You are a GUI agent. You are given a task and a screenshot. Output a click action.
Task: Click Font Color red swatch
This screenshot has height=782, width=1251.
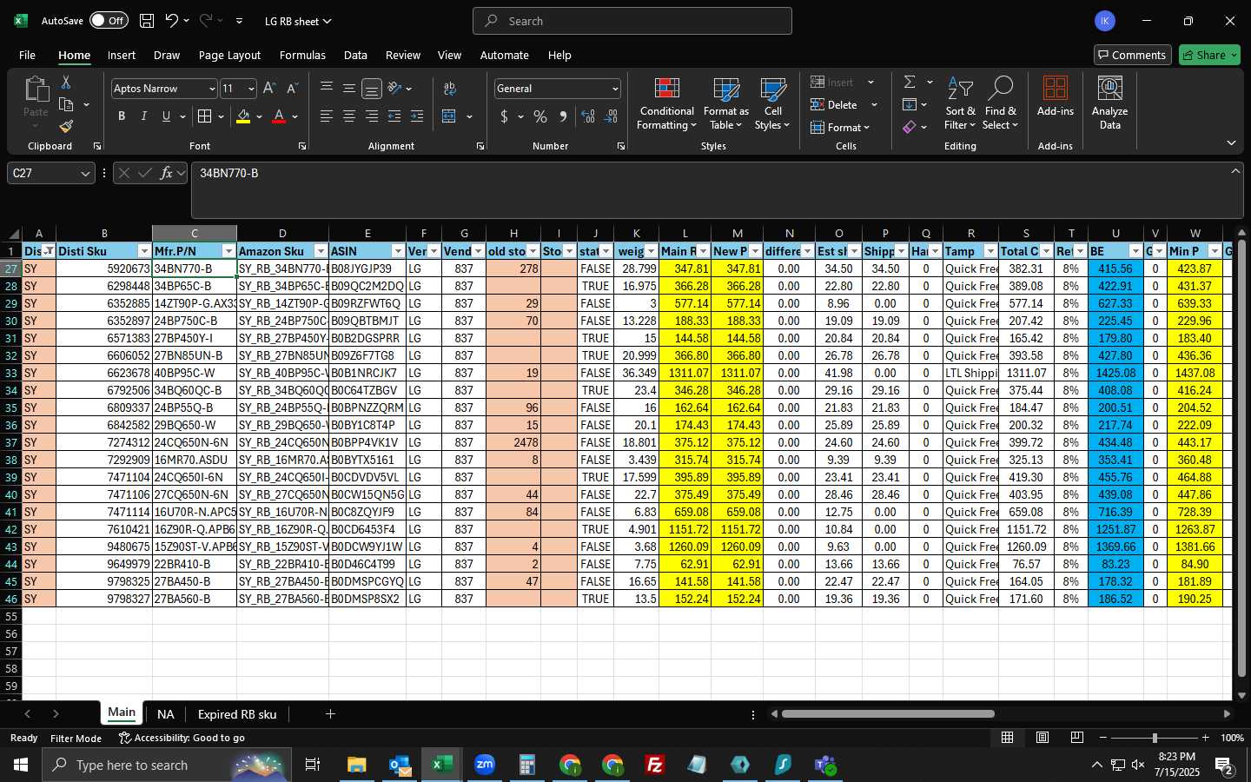point(279,116)
